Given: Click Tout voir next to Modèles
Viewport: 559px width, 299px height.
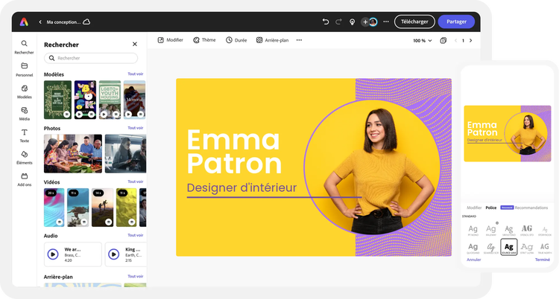Looking at the screenshot, I should point(135,74).
